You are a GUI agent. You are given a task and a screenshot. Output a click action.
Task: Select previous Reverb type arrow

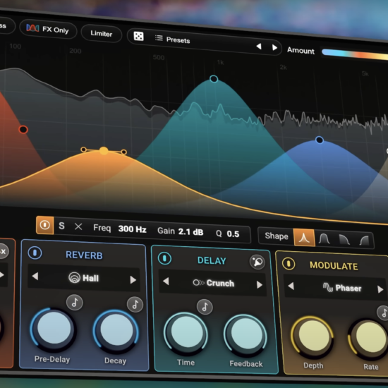pyautogui.click(x=35, y=276)
